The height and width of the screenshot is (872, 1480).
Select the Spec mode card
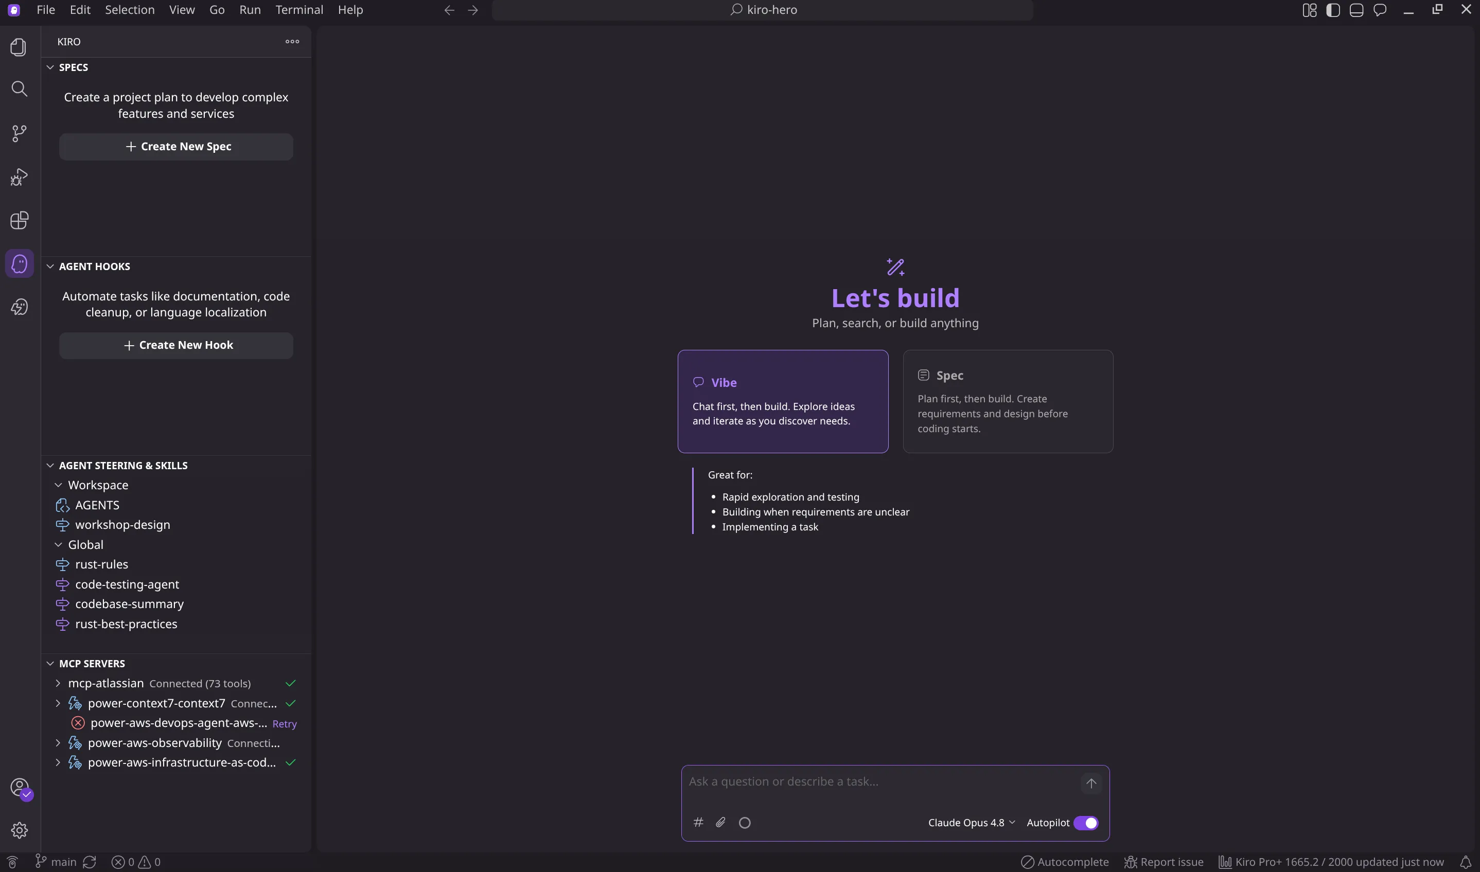pos(1008,401)
